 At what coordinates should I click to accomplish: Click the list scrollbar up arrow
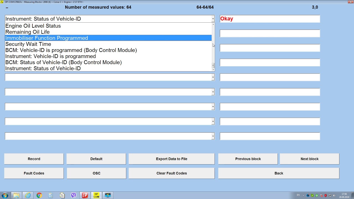click(x=213, y=25)
